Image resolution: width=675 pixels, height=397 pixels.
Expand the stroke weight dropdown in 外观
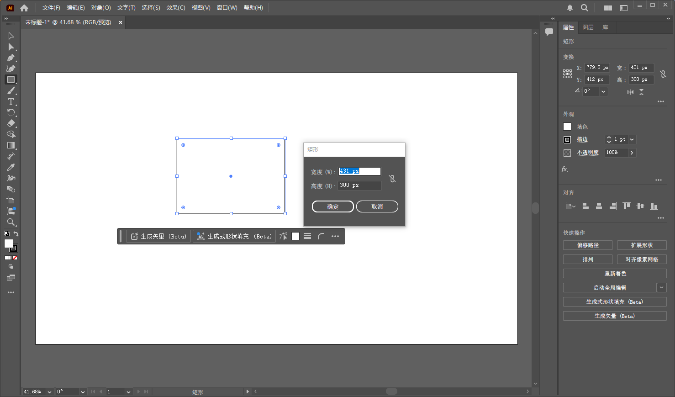pyautogui.click(x=632, y=139)
